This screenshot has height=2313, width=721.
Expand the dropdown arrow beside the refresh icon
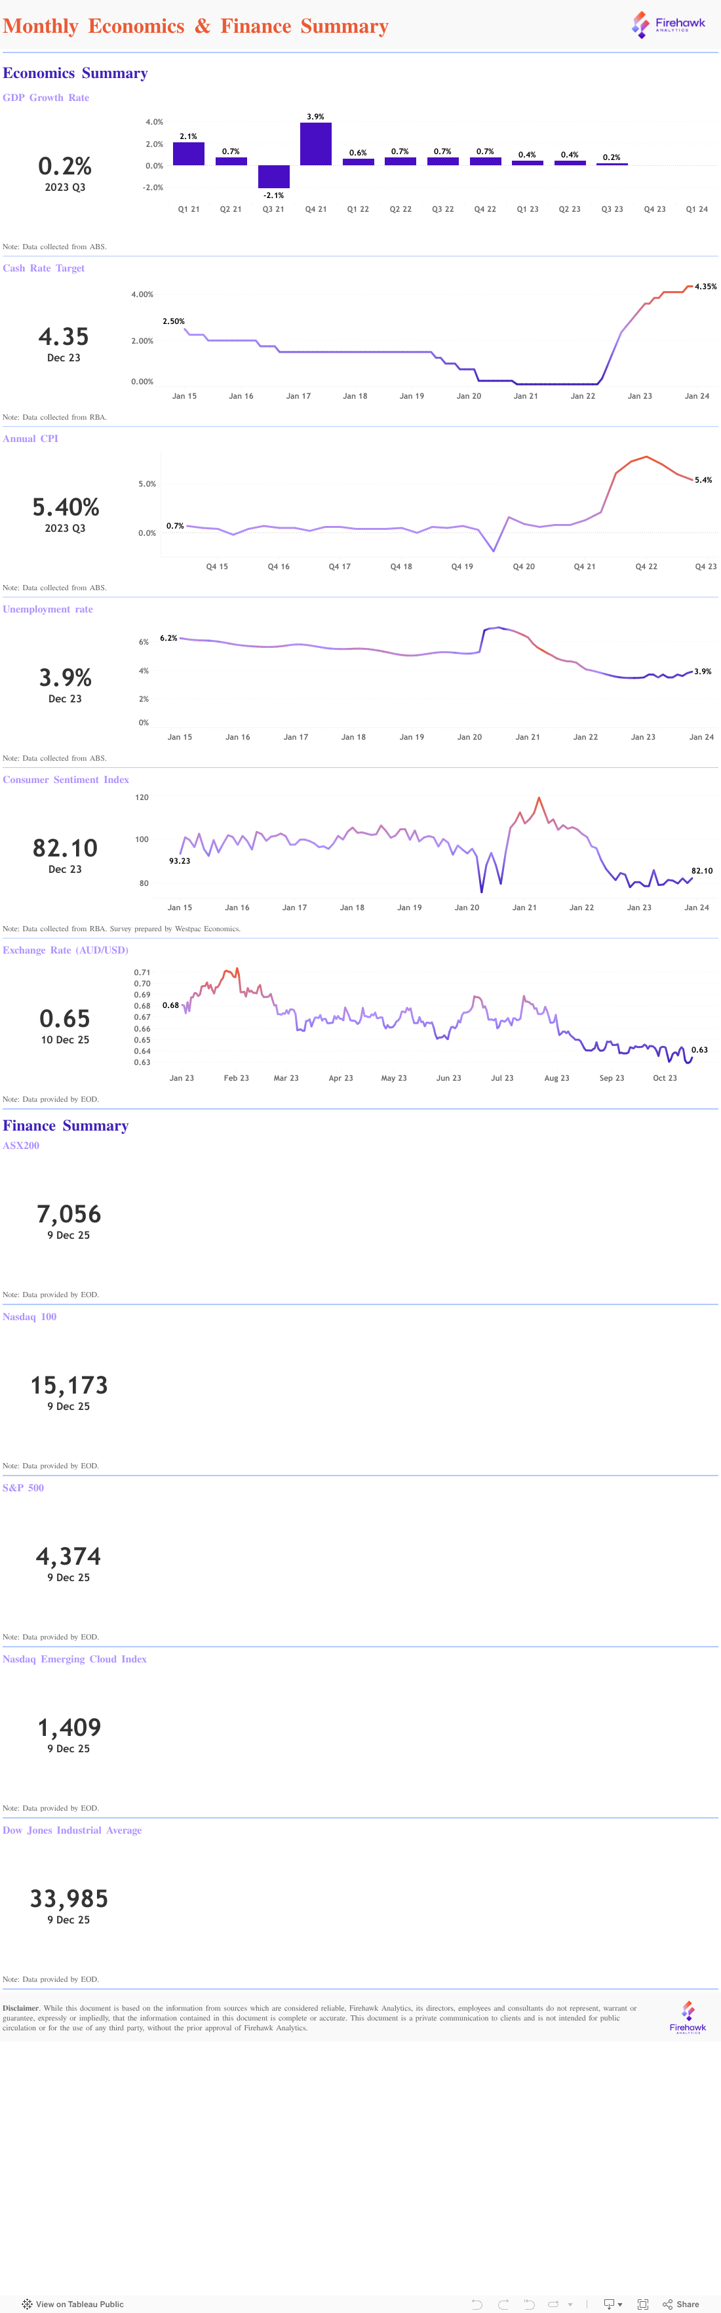click(570, 2305)
